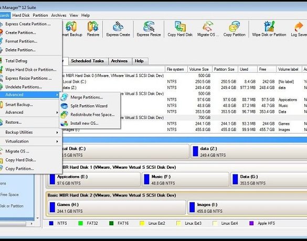
Task: Click the Copy Hard Disk toolbar icon
Action: pos(180,26)
